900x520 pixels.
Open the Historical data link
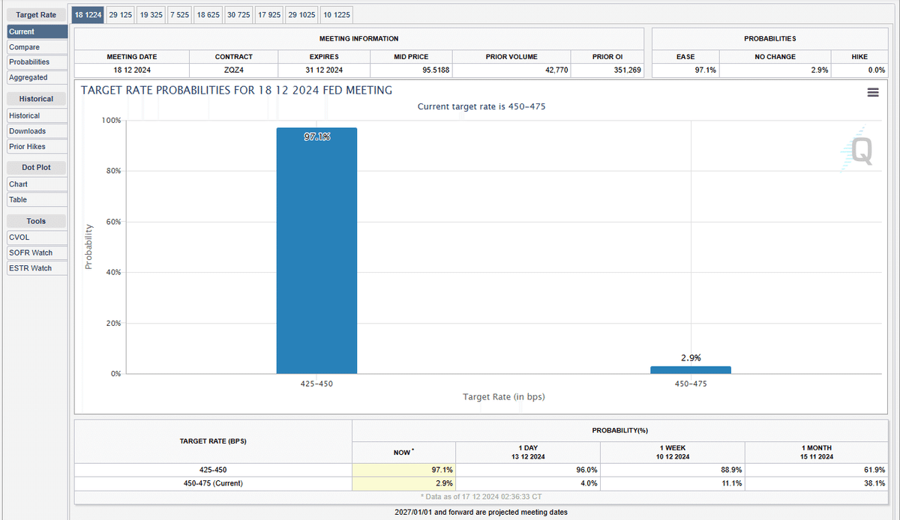pyautogui.click(x=37, y=116)
